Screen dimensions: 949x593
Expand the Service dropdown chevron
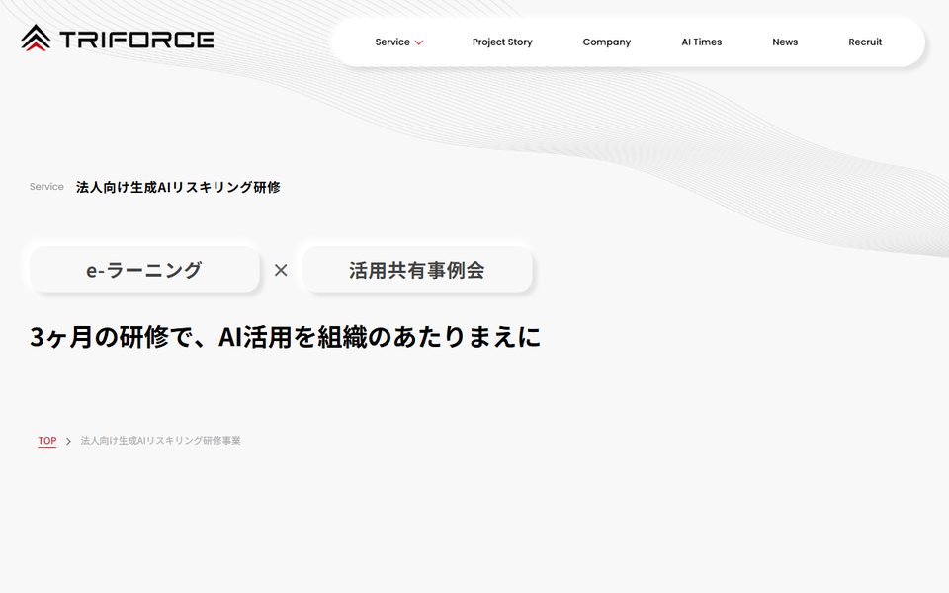(419, 42)
